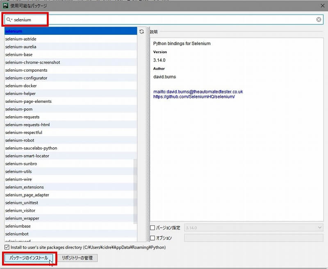Open the david.burns mailto link
328x269 pixels.
[198, 92]
